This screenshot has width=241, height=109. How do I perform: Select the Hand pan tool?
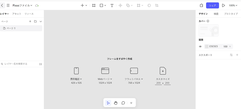tap(116, 103)
